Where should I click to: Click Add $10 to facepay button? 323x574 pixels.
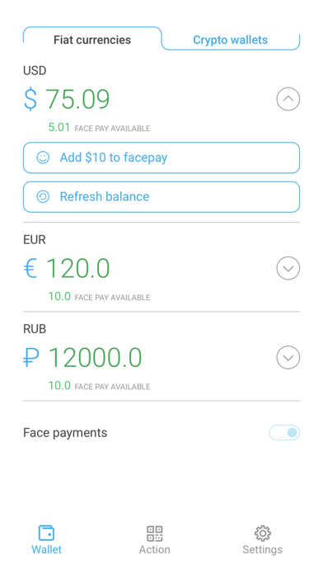(x=161, y=158)
